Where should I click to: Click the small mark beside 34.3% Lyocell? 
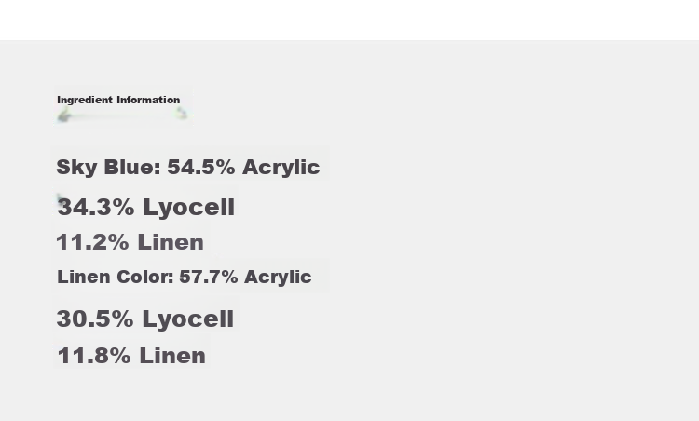pyautogui.click(x=61, y=198)
